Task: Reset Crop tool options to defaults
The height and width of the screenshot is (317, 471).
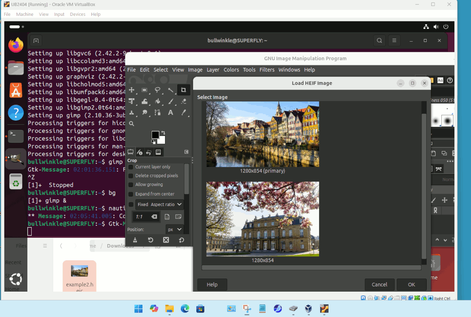Action: [181, 240]
